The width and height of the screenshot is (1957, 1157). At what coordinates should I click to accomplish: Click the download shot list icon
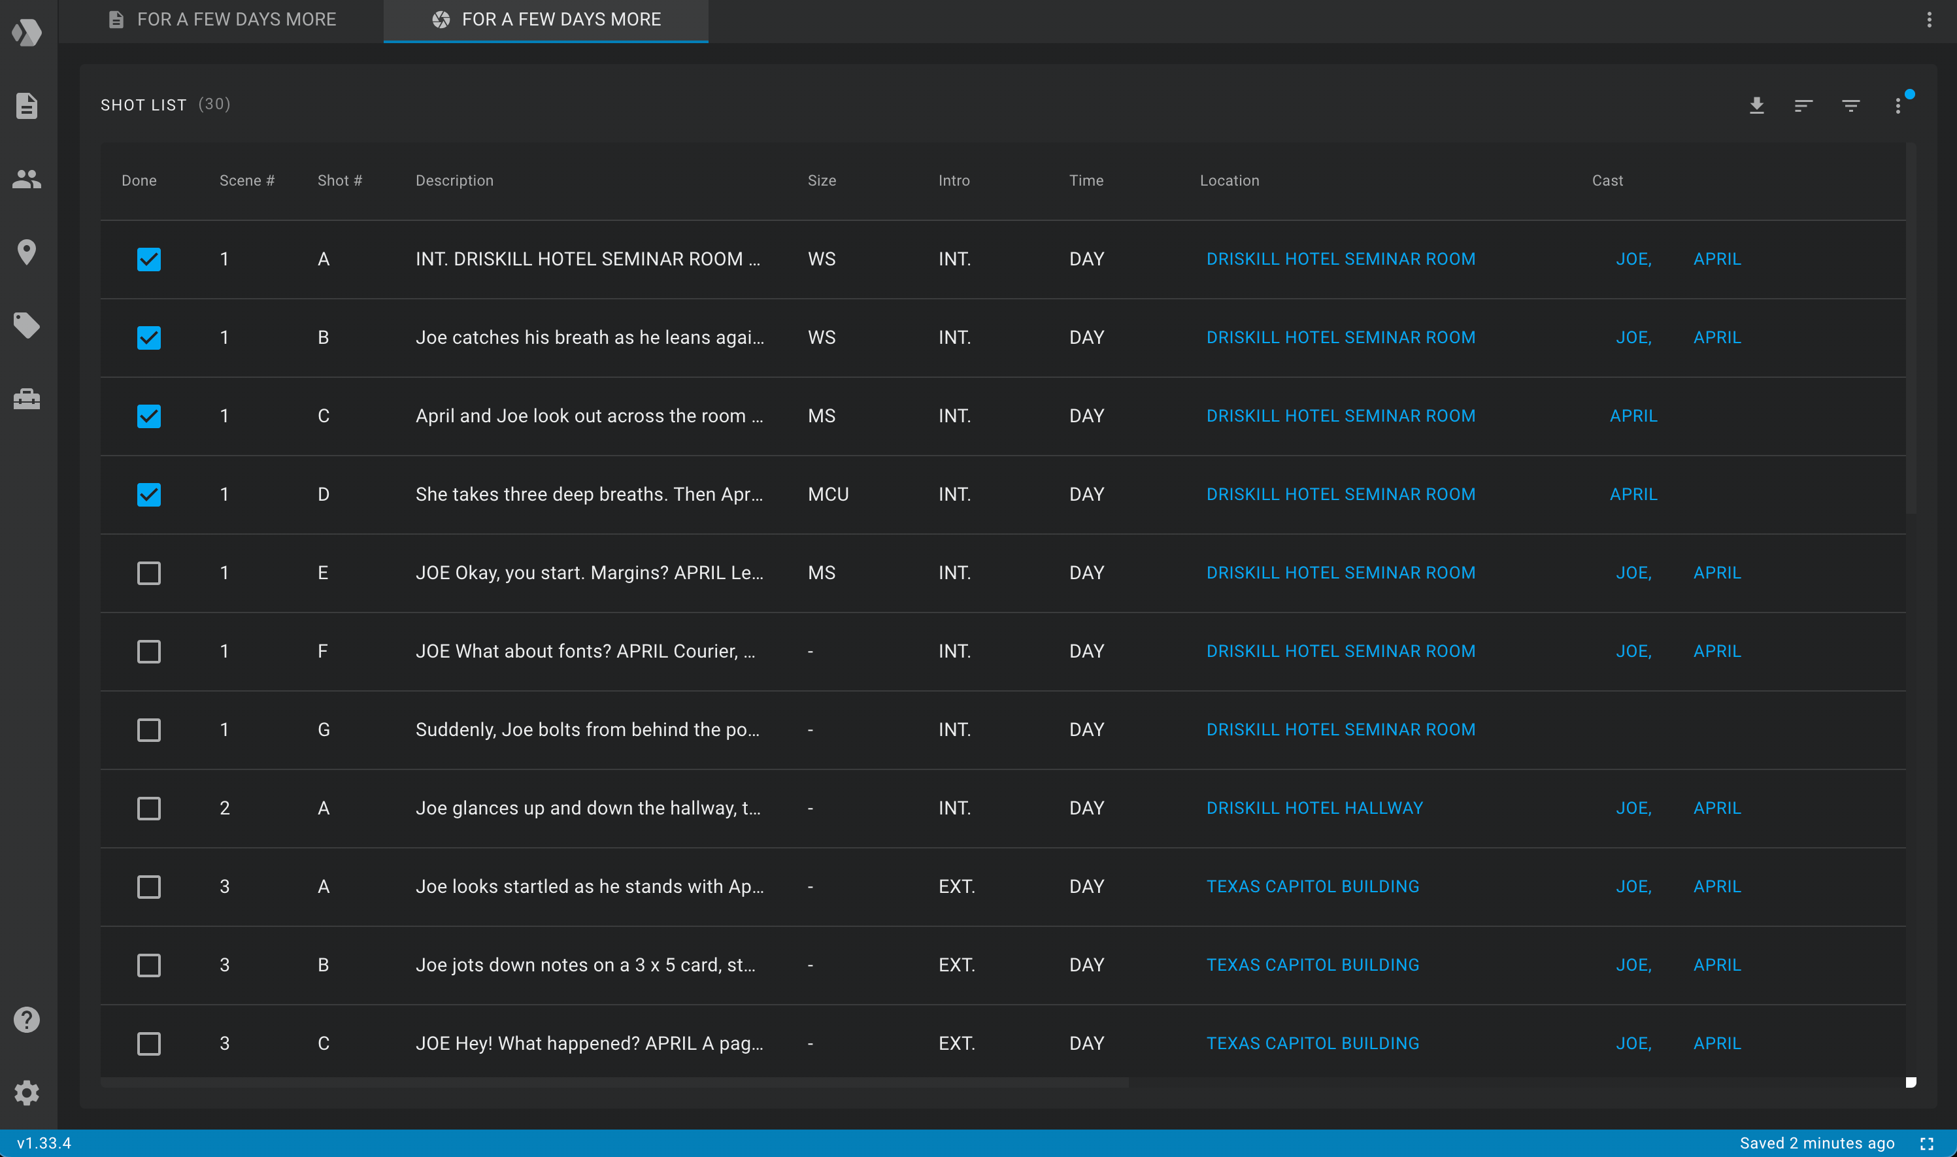[1756, 105]
